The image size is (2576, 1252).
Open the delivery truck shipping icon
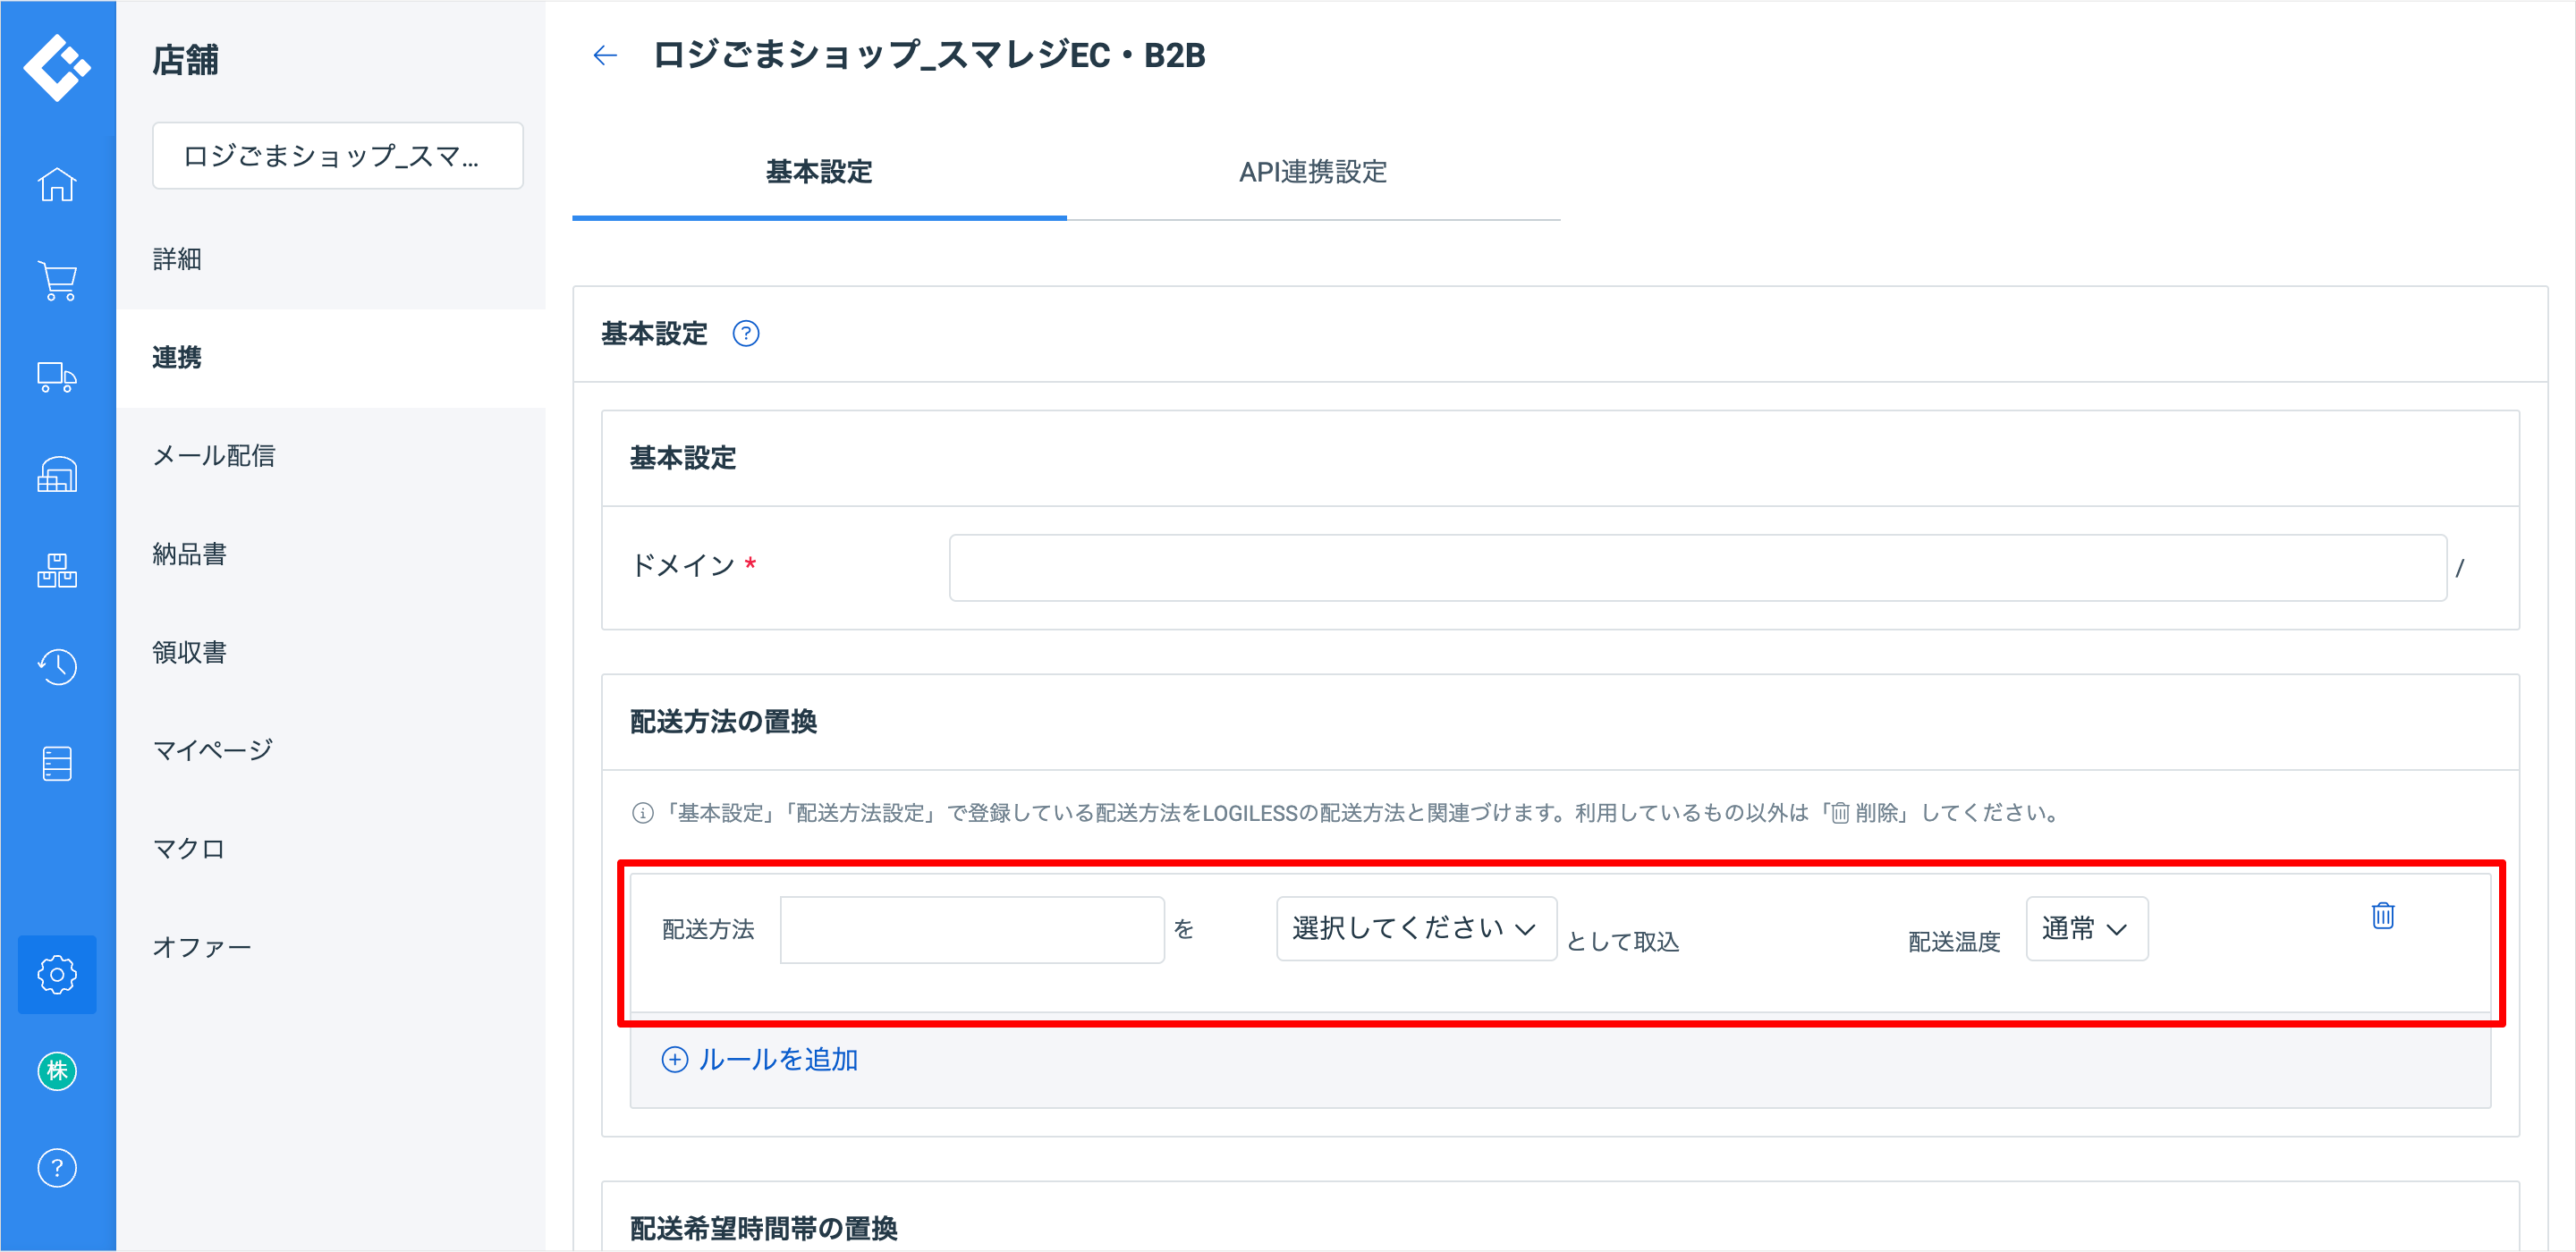(x=57, y=378)
